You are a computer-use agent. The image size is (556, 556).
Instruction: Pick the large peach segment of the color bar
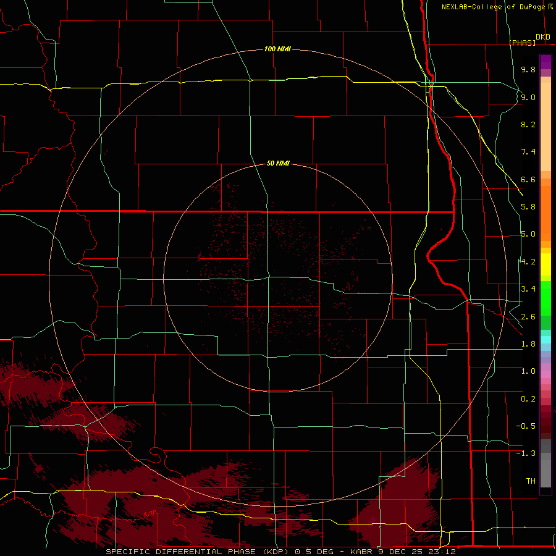(x=545, y=127)
